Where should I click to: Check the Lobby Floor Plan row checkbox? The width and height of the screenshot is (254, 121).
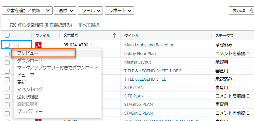pyautogui.click(x=7, y=54)
